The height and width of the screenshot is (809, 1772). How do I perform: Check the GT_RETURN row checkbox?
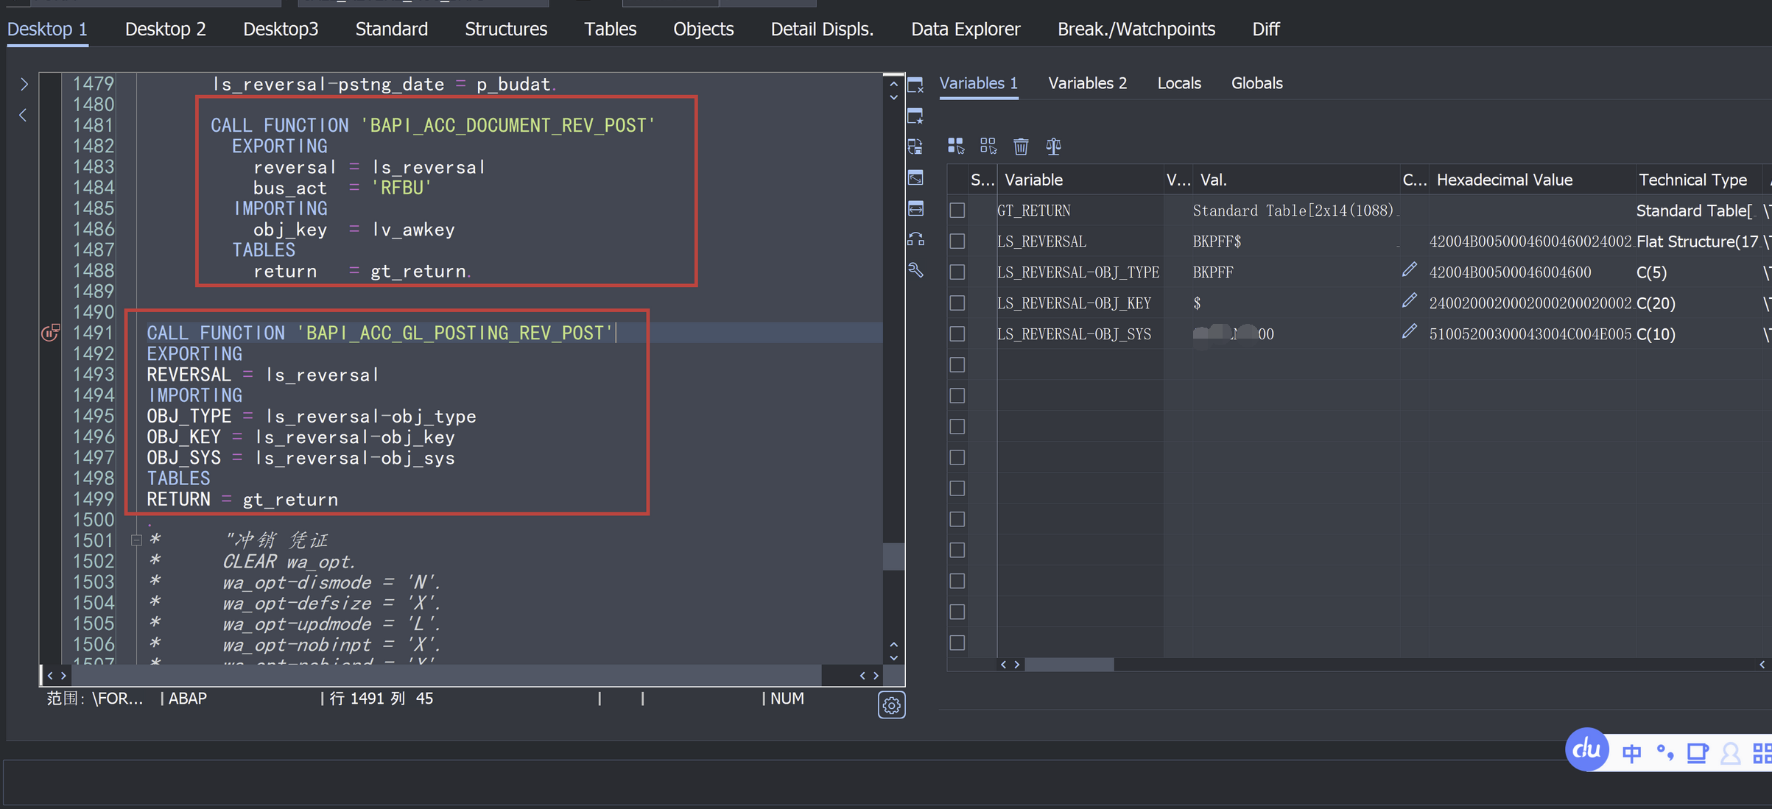tap(957, 211)
